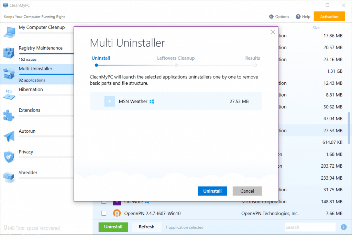Select the Multi Uninstaller box icon
The width and height of the screenshot is (352, 239).
point(9,74)
